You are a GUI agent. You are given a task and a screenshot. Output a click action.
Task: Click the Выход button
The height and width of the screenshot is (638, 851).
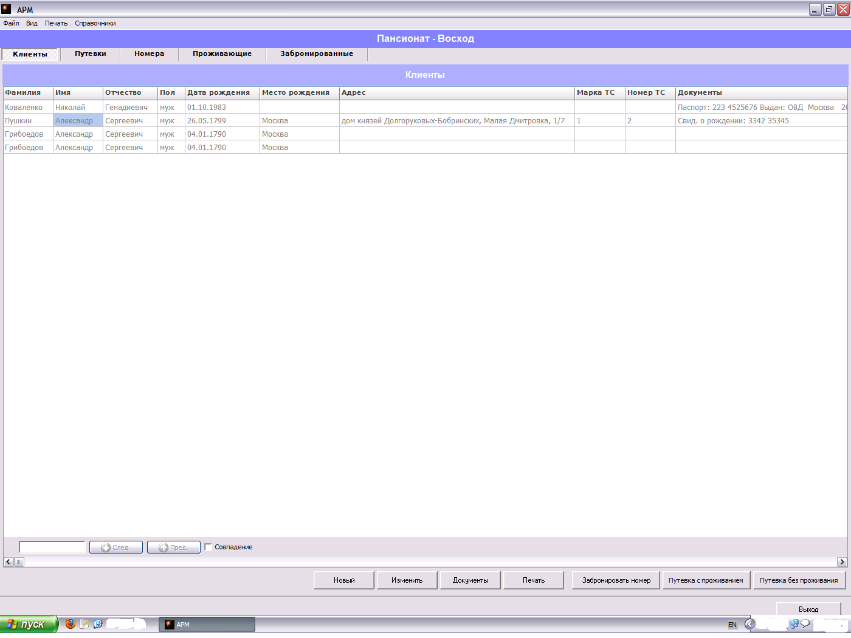coord(808,609)
